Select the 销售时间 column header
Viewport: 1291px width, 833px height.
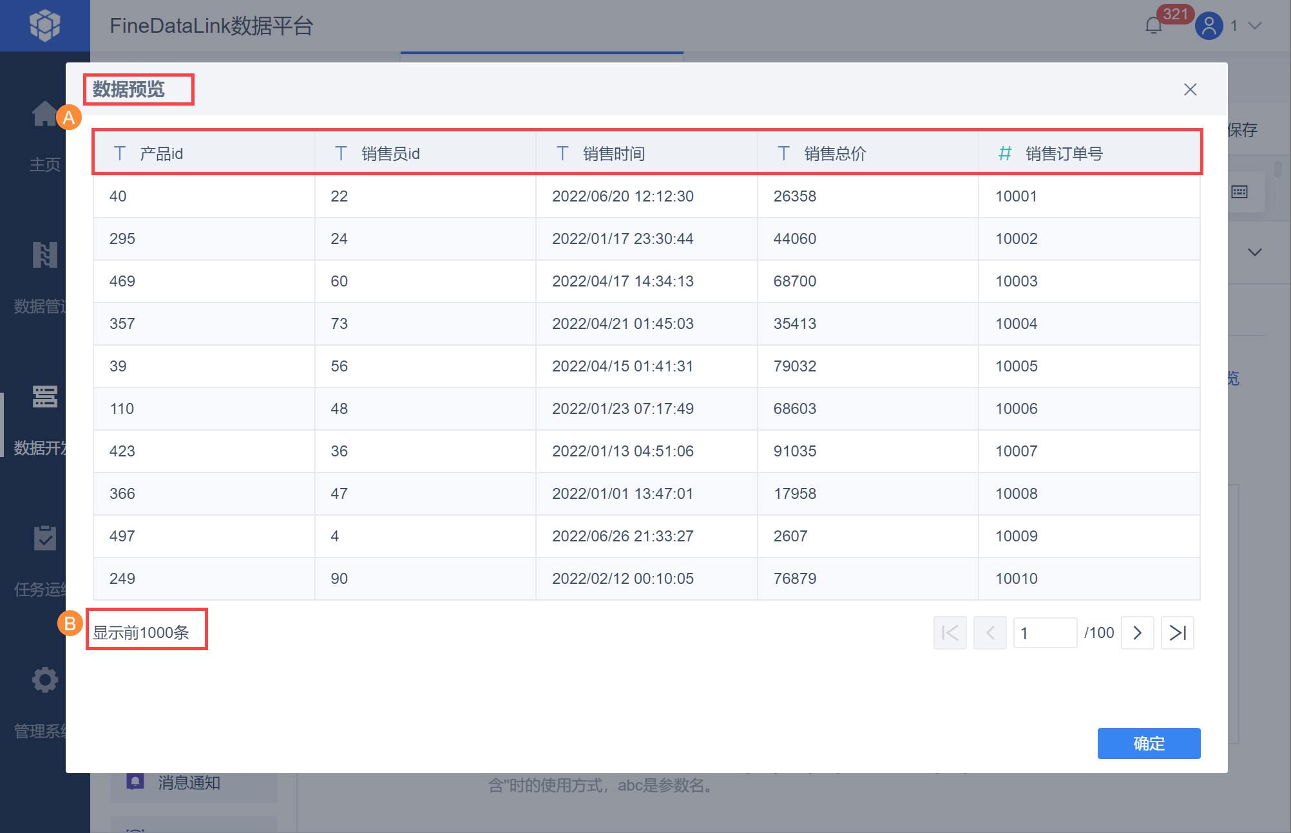(x=613, y=154)
